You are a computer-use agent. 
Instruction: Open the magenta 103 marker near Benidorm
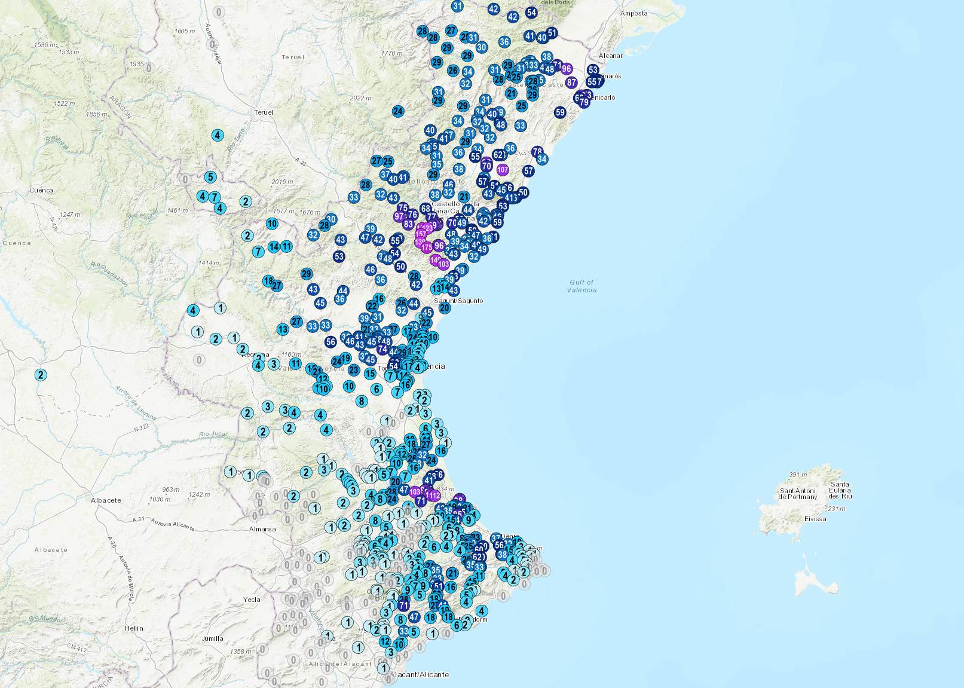pyautogui.click(x=414, y=492)
